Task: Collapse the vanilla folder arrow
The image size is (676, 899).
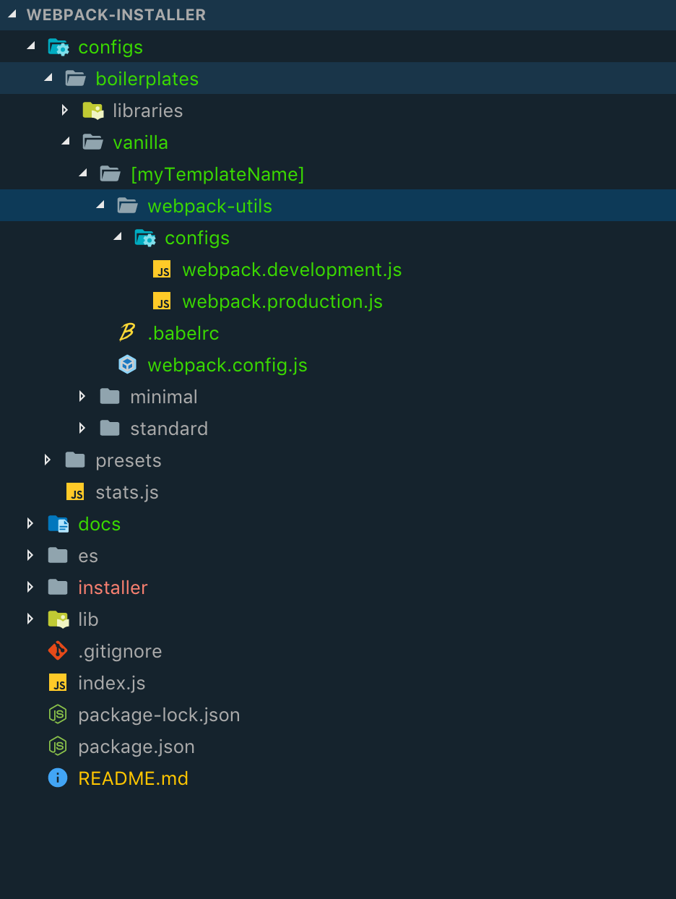Action: tap(65, 142)
